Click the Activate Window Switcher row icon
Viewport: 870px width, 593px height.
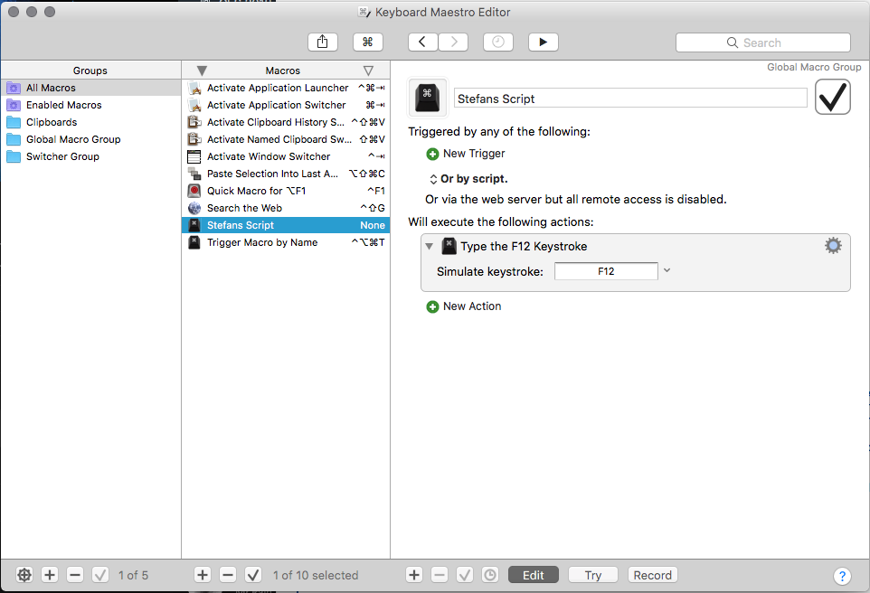click(194, 156)
